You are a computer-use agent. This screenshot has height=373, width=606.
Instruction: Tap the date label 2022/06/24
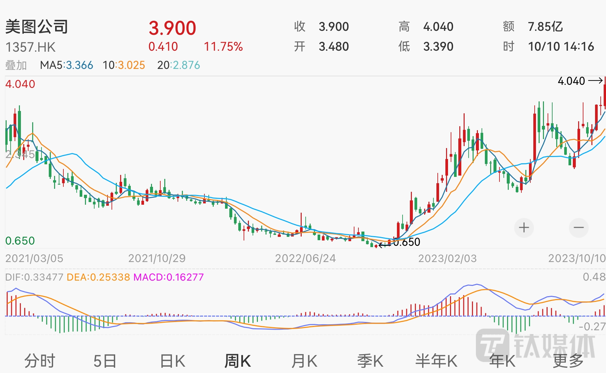(x=305, y=258)
